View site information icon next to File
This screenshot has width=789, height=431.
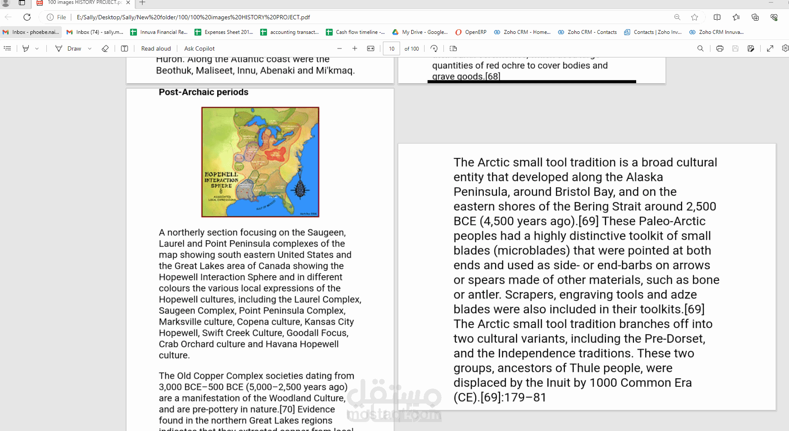[x=50, y=17]
